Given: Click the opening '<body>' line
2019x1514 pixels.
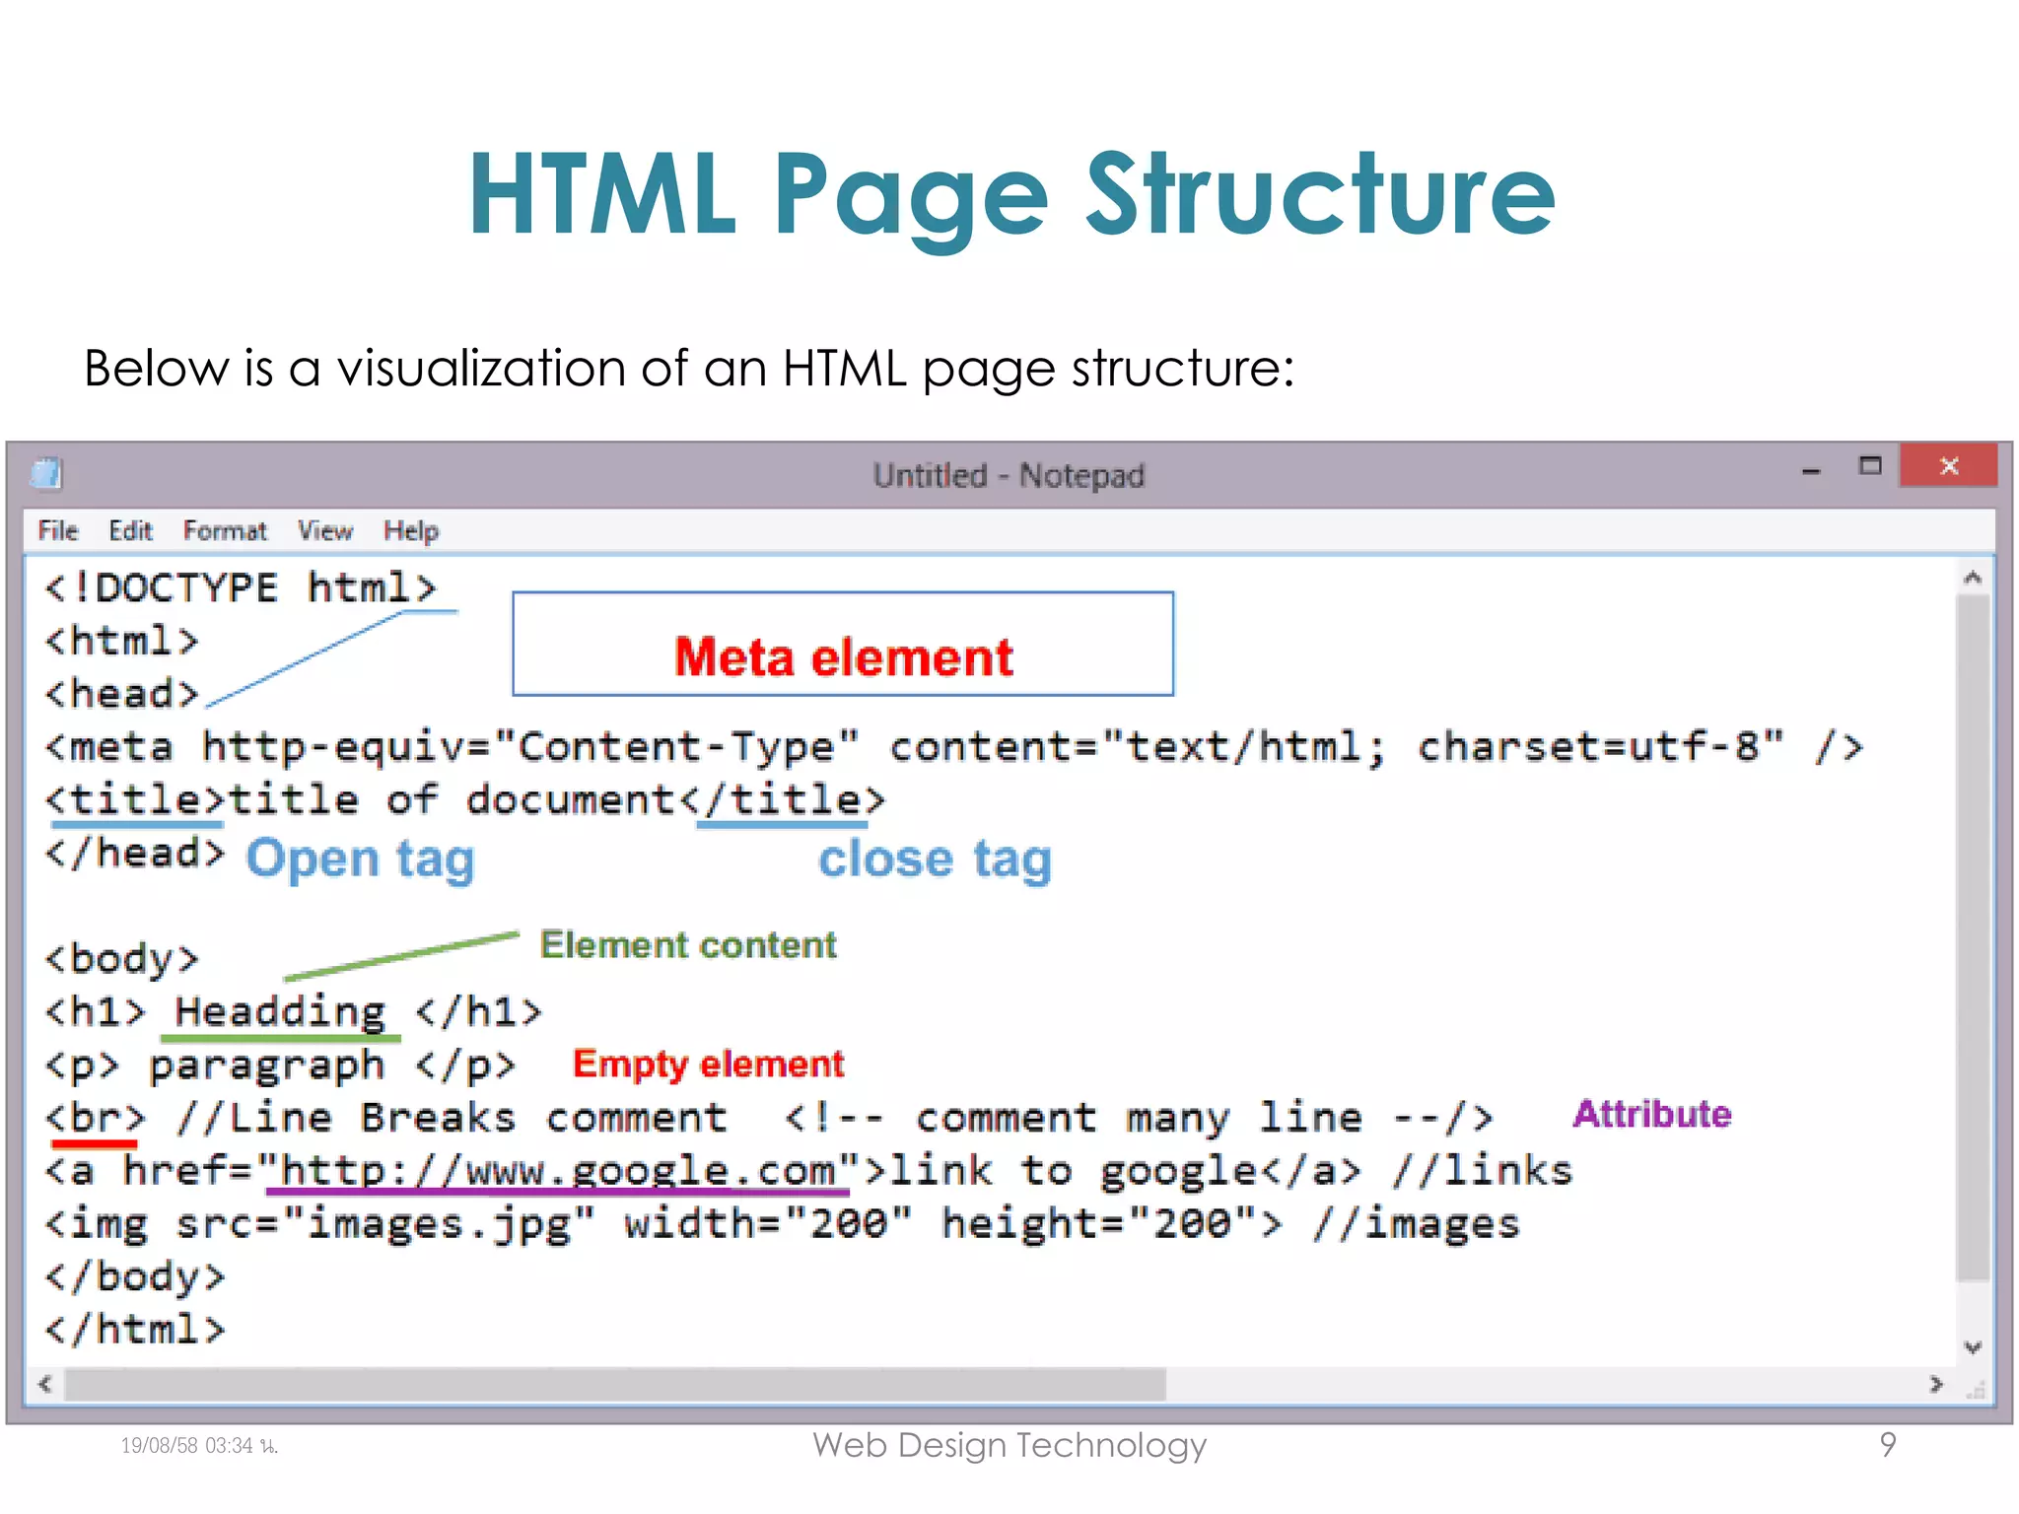Looking at the screenshot, I should tap(121, 959).
